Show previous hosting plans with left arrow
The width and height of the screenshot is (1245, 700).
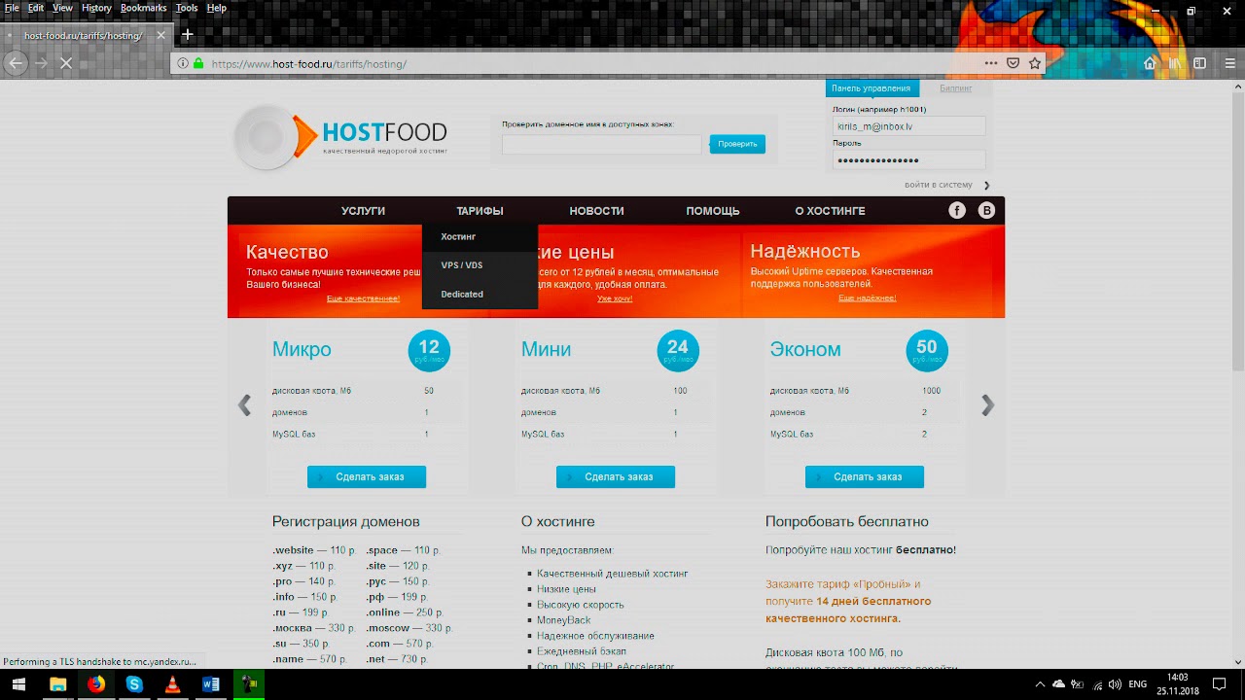(x=244, y=405)
